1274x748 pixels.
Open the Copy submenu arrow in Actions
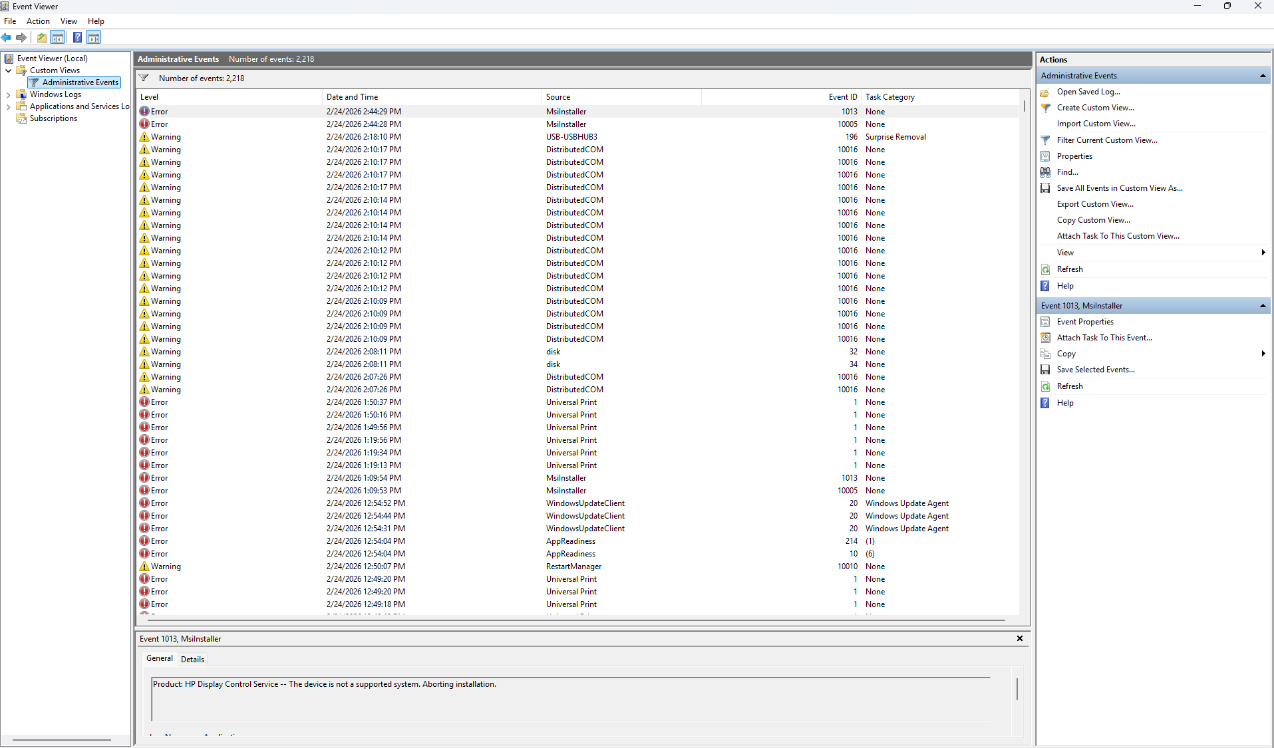(1263, 354)
